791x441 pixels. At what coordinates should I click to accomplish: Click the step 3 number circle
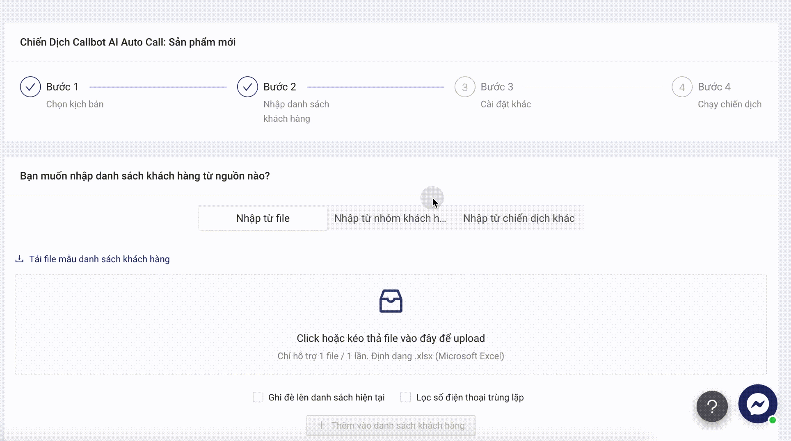pyautogui.click(x=464, y=87)
